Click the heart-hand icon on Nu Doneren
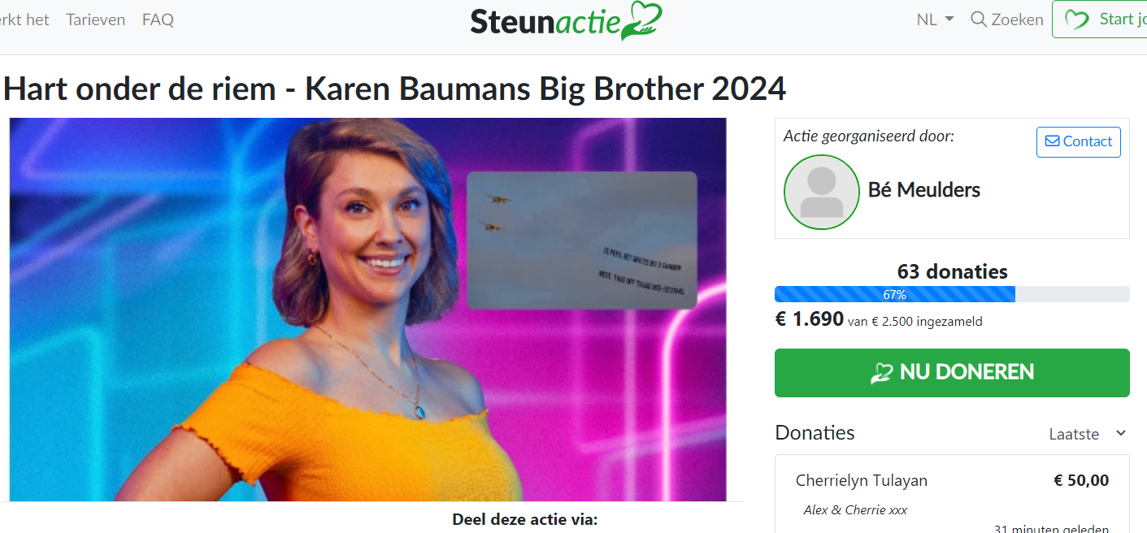1147x533 pixels. (881, 373)
